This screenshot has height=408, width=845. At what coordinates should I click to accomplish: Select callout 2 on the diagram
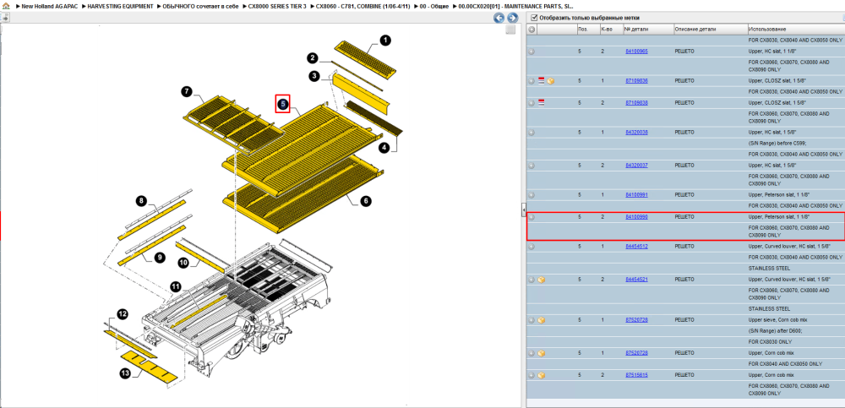[313, 58]
